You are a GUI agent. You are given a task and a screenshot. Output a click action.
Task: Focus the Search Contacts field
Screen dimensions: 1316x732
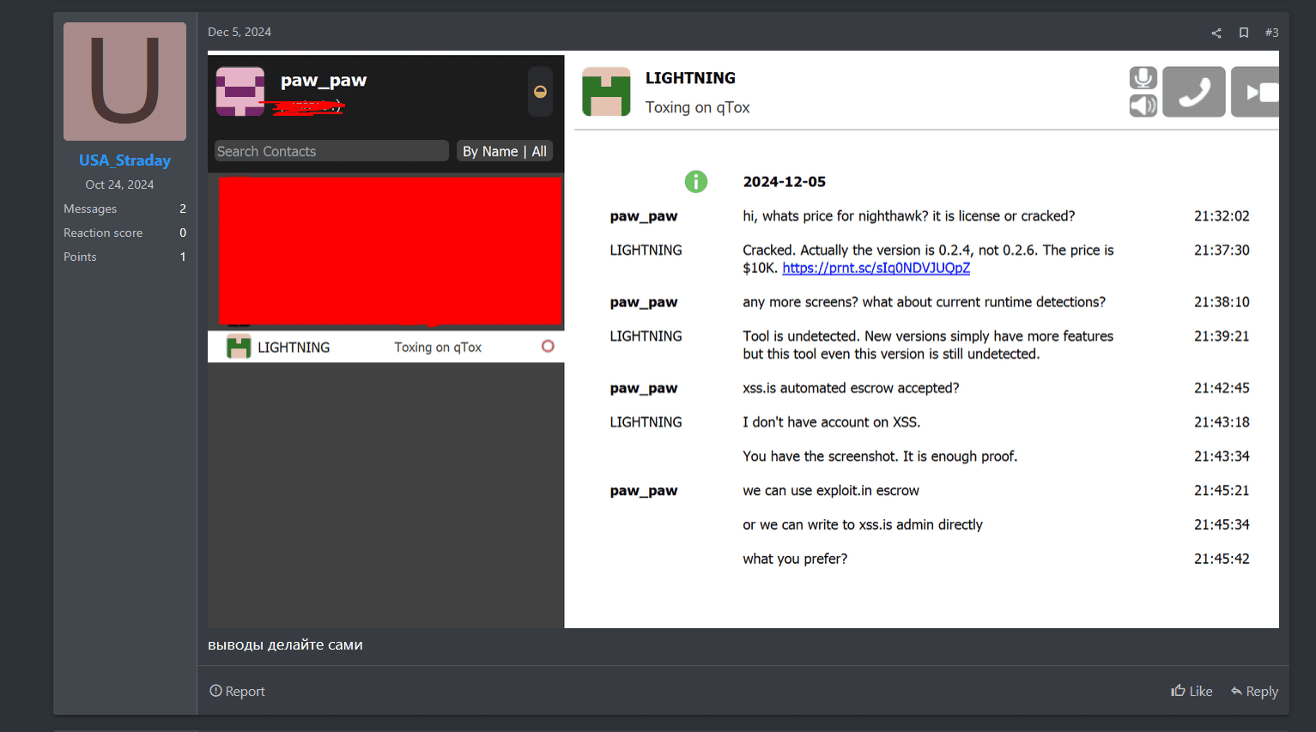click(331, 151)
